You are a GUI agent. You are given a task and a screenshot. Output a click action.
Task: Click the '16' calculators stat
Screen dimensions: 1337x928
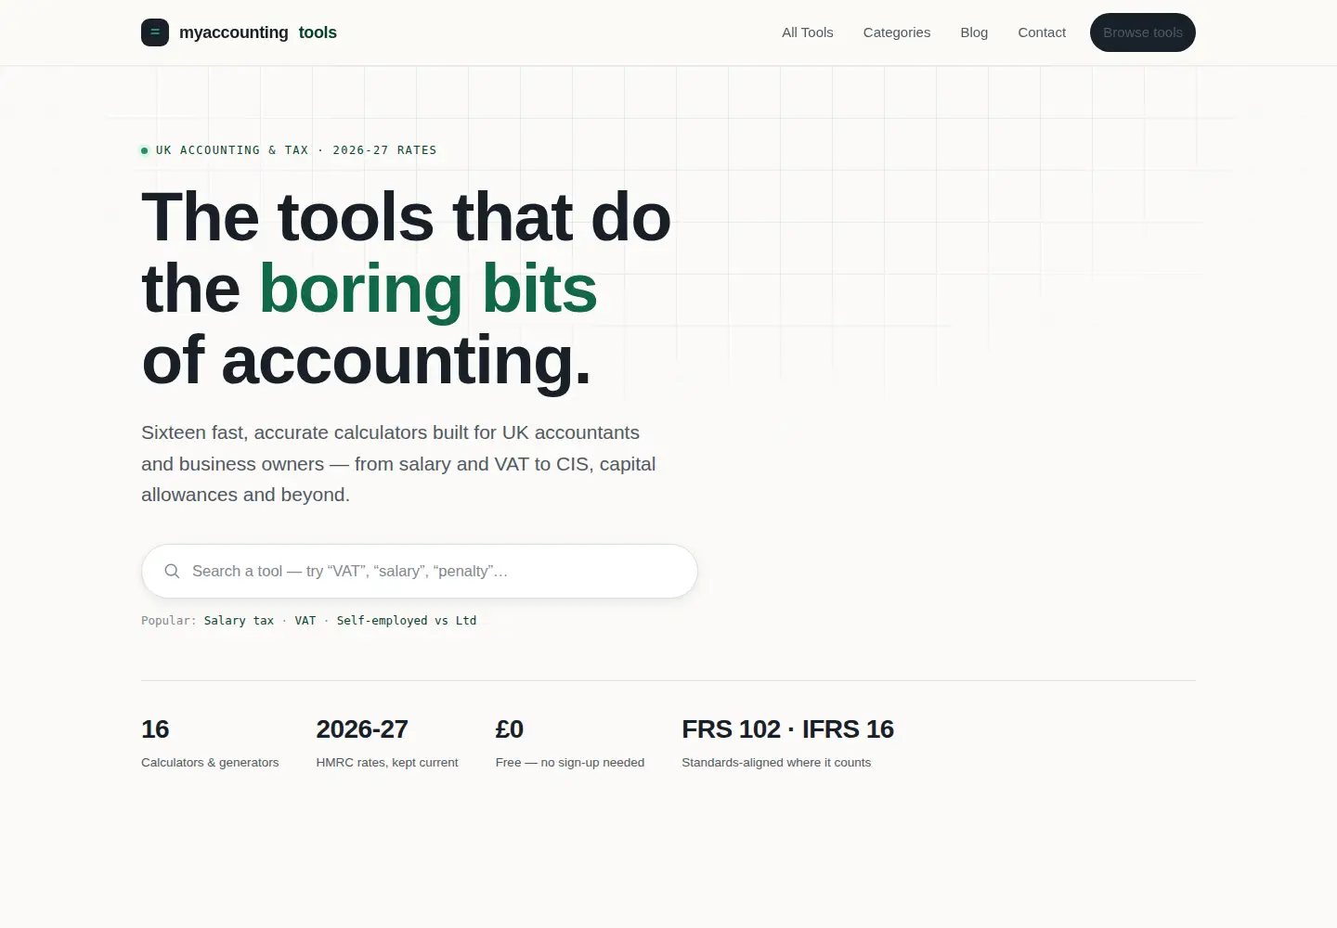(x=155, y=729)
